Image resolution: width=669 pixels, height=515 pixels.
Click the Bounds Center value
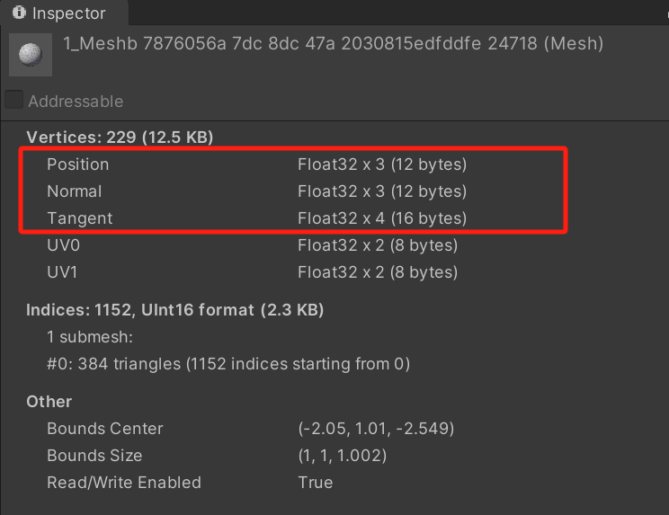click(x=376, y=429)
